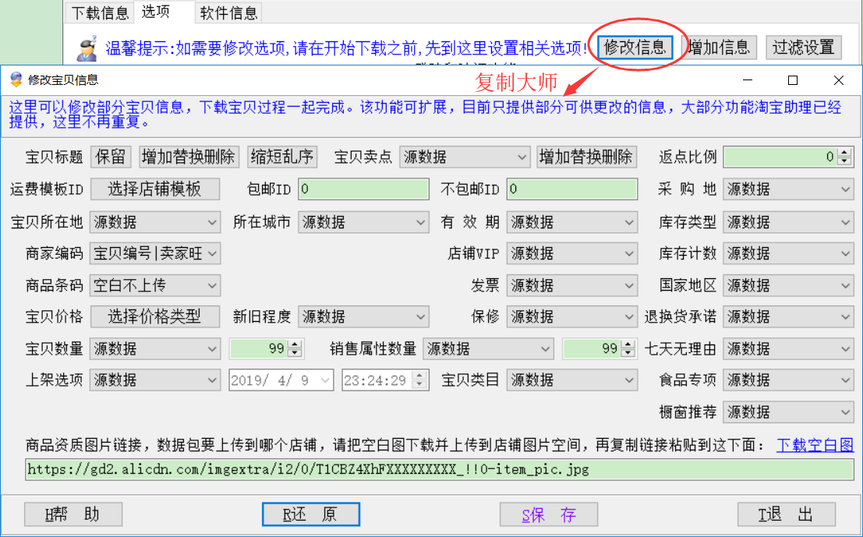The width and height of the screenshot is (863, 537).
Task: Switch to the 下载信息 tab
Action: 100,12
